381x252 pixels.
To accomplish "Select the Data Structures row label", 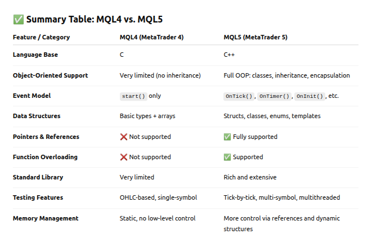I will click(37, 116).
